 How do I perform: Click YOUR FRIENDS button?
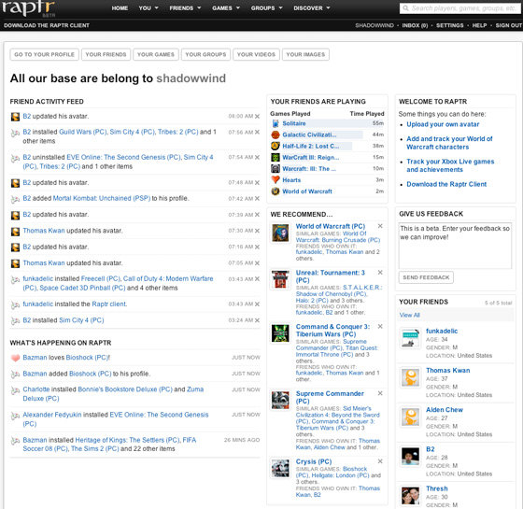tap(106, 54)
